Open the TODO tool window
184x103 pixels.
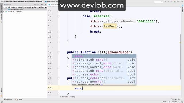click(18, 99)
